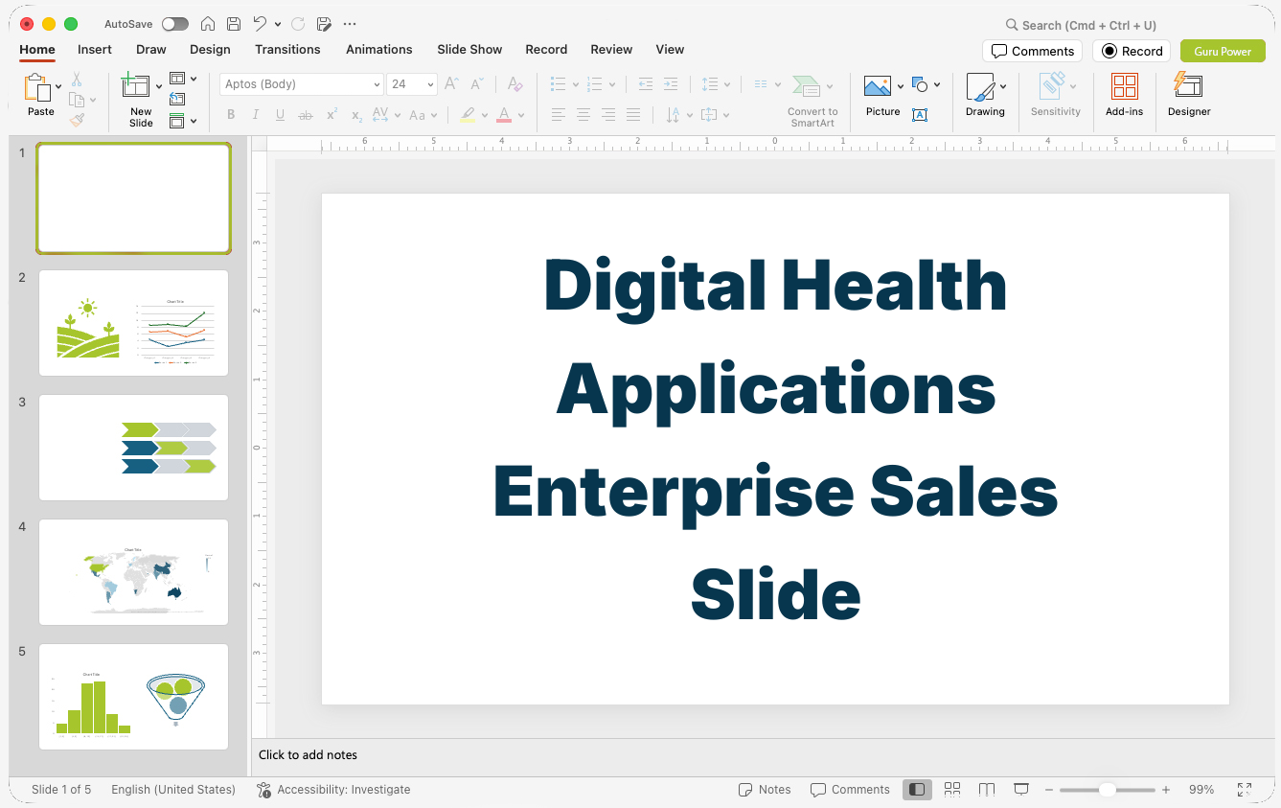
Task: Open the Insert tab
Action: coord(95,49)
